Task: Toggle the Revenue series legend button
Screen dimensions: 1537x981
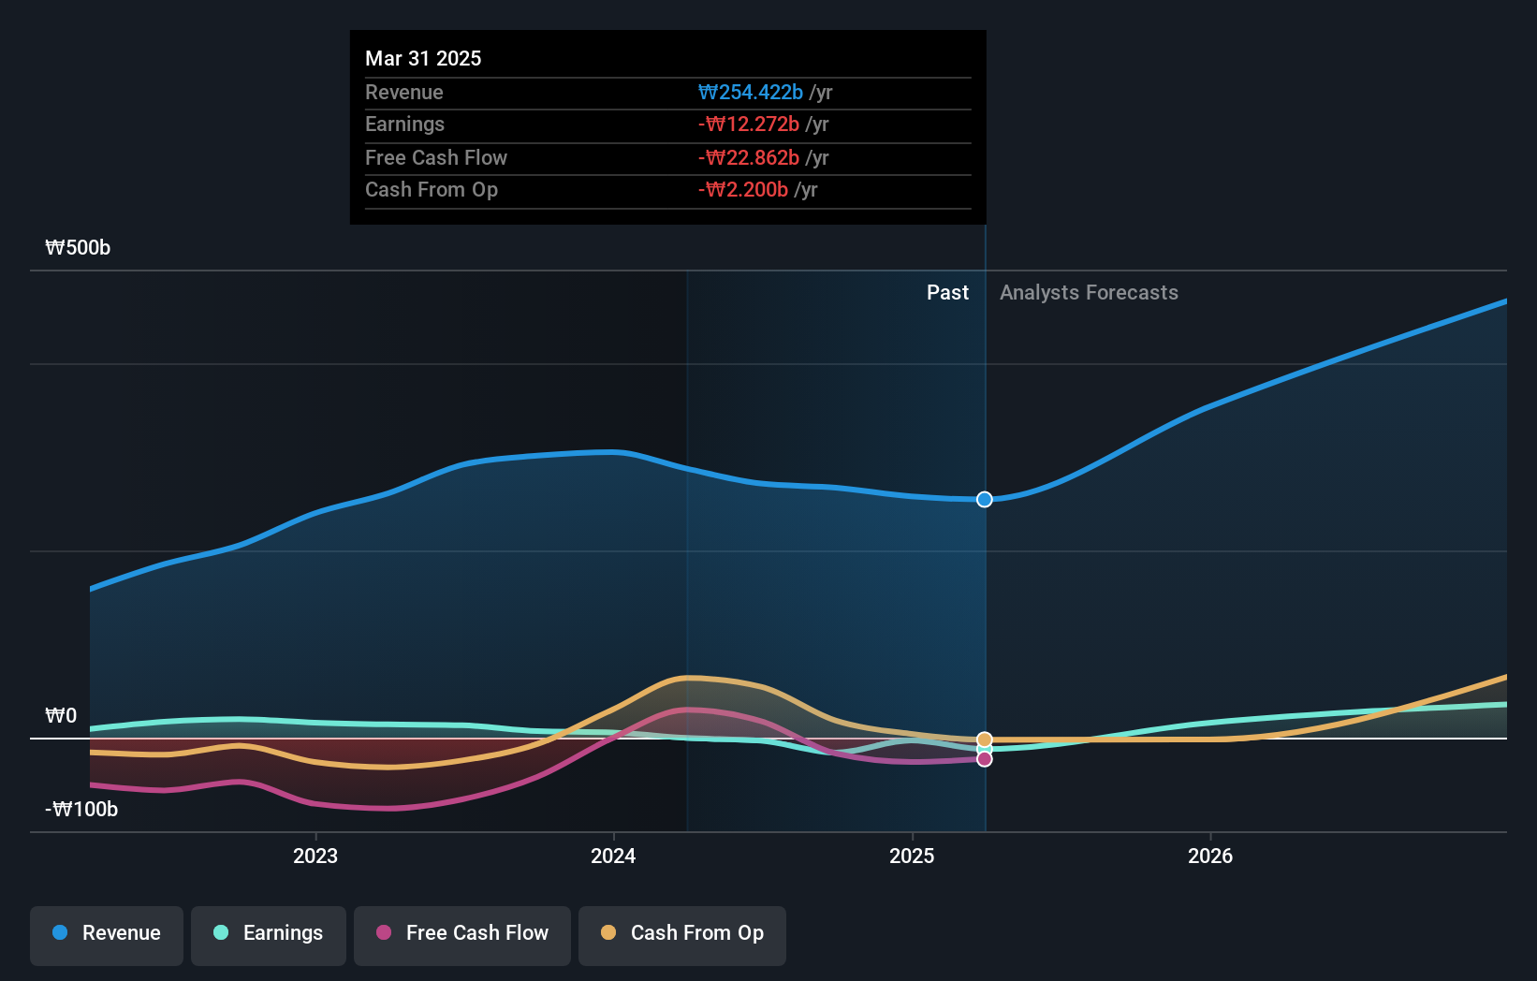Action: click(107, 935)
